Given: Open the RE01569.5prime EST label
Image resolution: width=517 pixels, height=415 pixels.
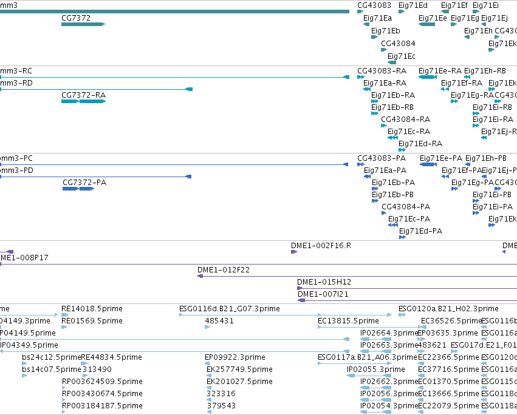Looking at the screenshot, I should click(x=92, y=321).
